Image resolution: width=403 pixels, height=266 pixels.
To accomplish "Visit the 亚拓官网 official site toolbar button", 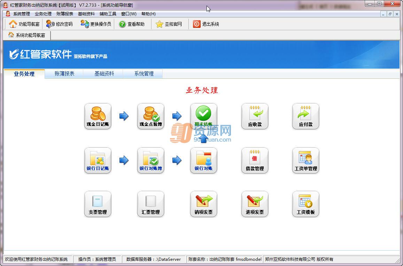I will click(169, 24).
